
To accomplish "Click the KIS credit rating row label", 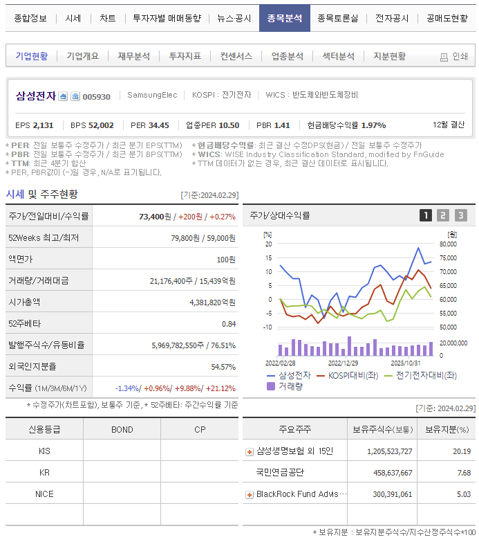I will click(44, 451).
